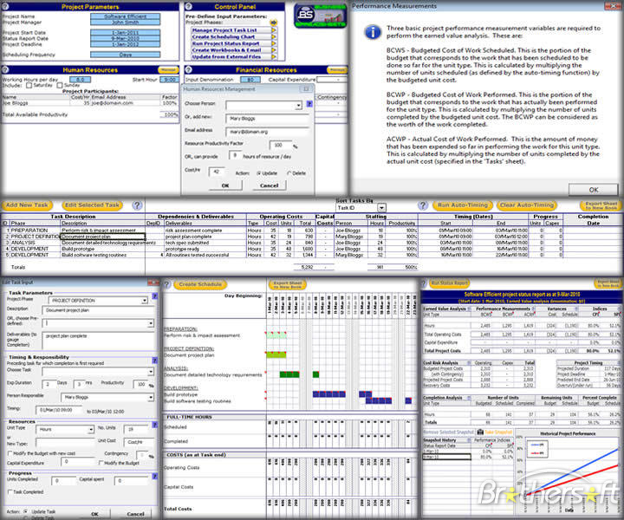Screen dimensions: 624x520
Task: Click the help icon beside the Choose Person dropdown
Action: coord(309,104)
